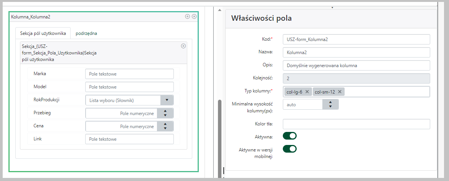Image resolution: width=449 pixels, height=181 pixels.
Task: Decrease Minimalna wysokość kolumny with down arrow
Action: pyautogui.click(x=330, y=107)
